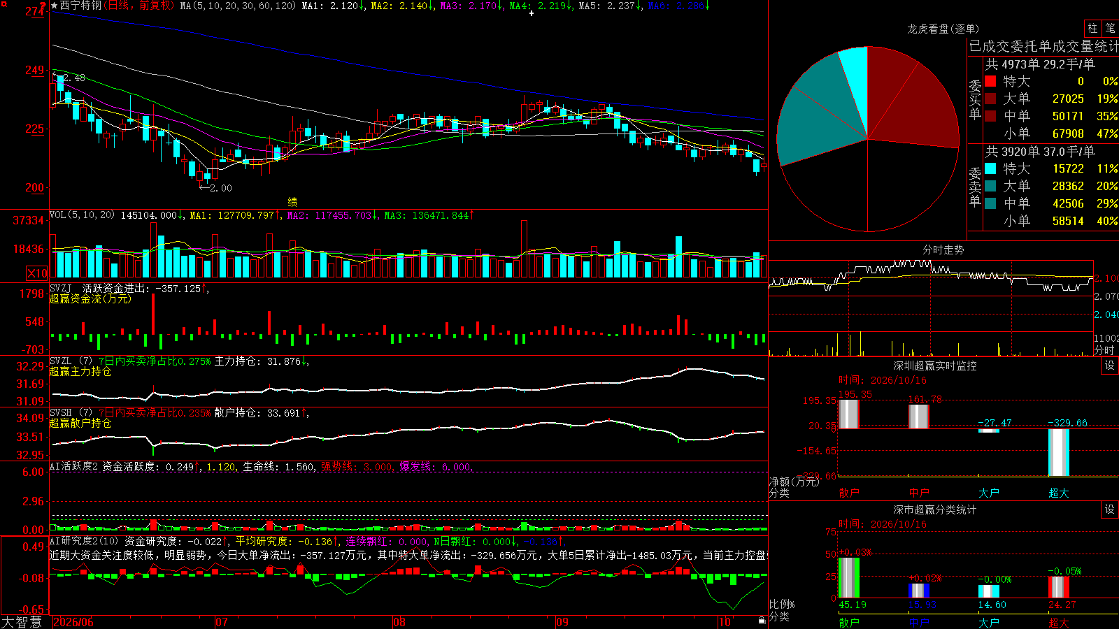
Task: Click the 散户 45.19 bar in 分类统计
Action: tap(849, 577)
